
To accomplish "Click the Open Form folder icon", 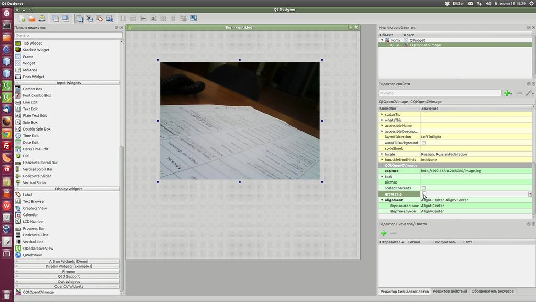I will (x=31, y=18).
